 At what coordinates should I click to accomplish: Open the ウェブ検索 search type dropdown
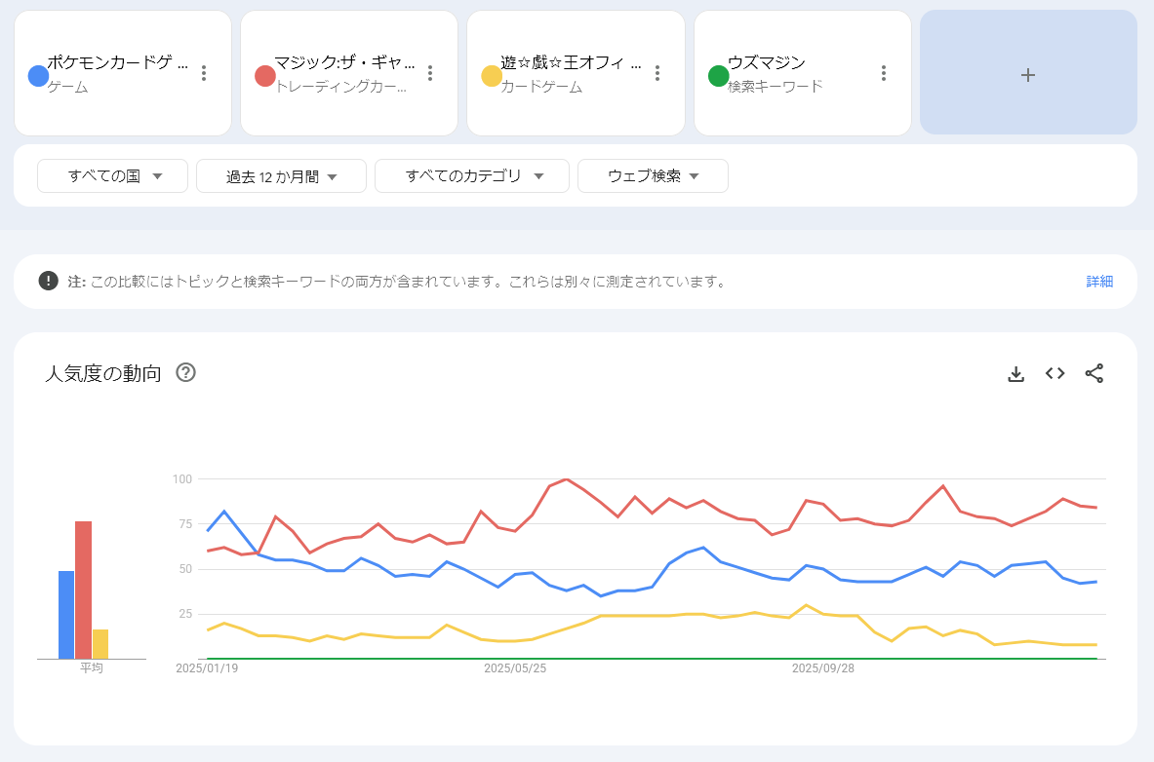(x=653, y=176)
